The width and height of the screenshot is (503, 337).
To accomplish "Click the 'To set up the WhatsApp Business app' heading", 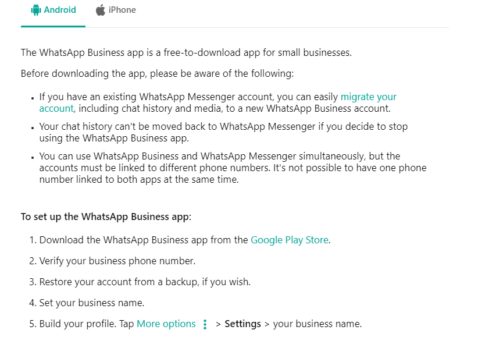I will 106,217.
